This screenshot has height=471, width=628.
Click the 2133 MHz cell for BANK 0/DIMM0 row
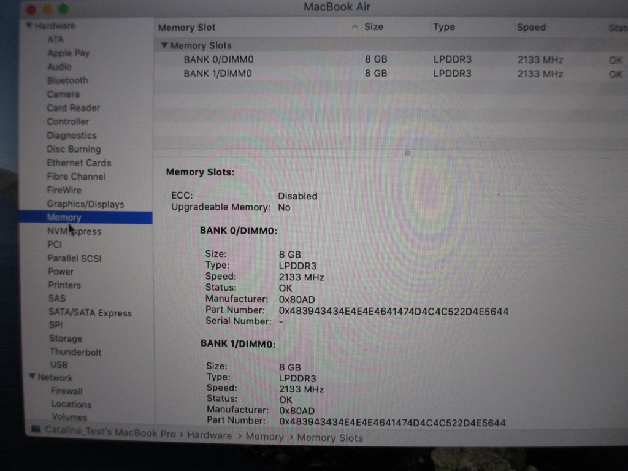540,60
